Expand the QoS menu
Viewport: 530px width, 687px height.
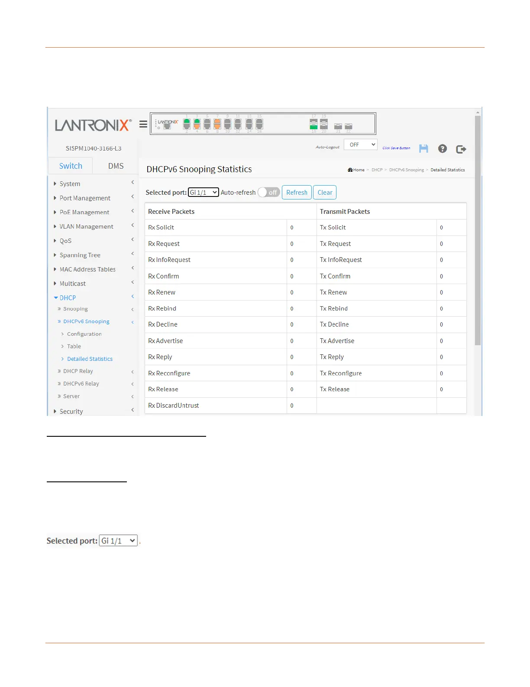(x=65, y=241)
